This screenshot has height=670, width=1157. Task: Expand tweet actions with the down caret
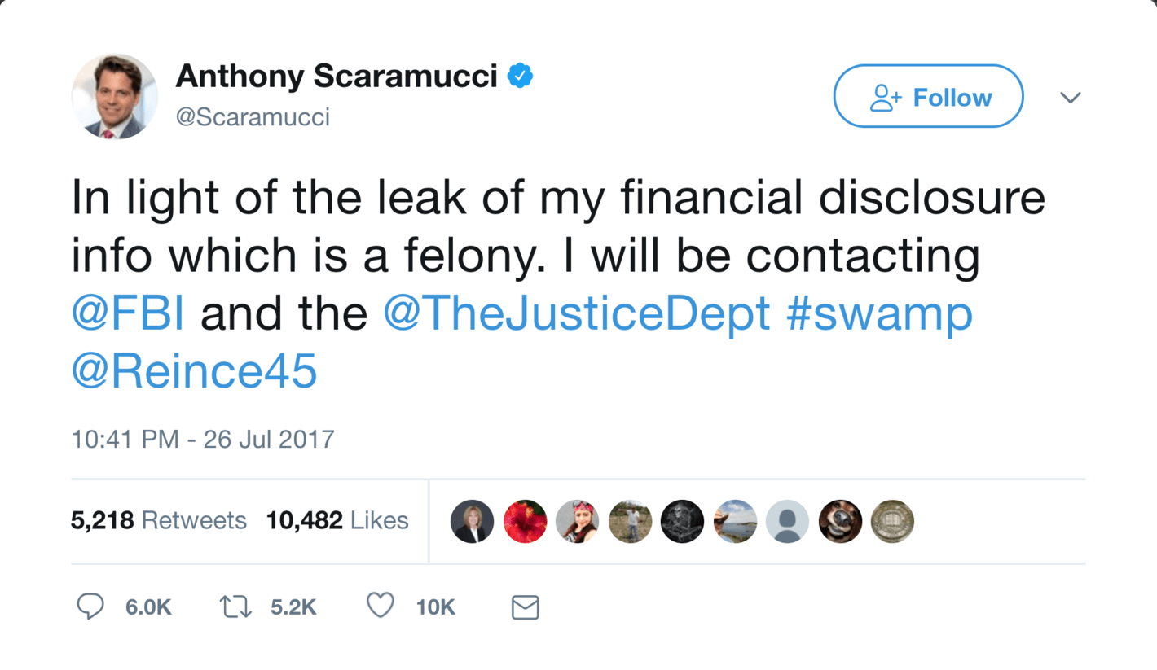point(1070,96)
